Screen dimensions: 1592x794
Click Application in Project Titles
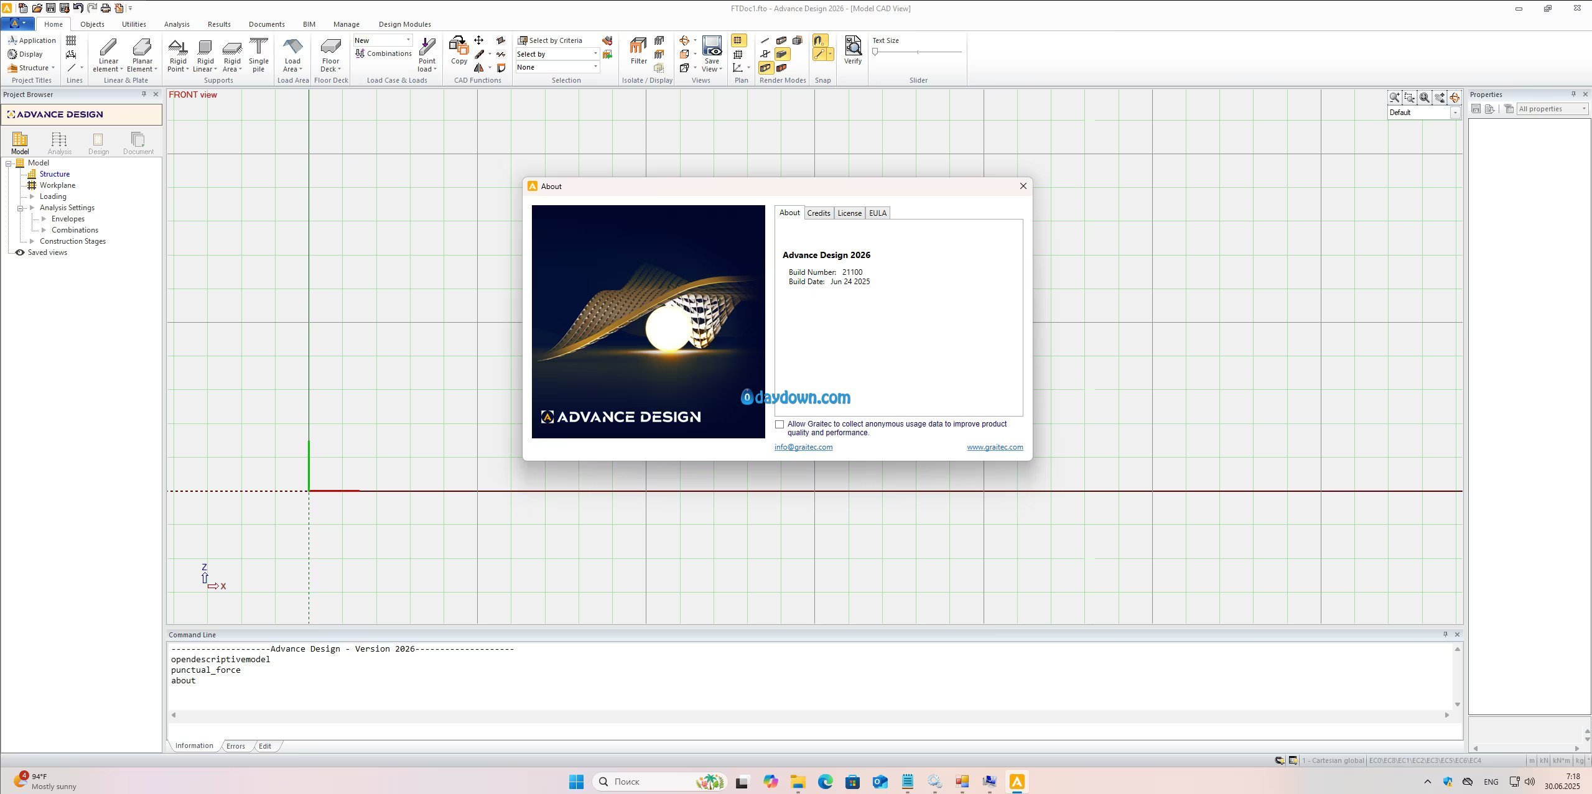(32, 40)
